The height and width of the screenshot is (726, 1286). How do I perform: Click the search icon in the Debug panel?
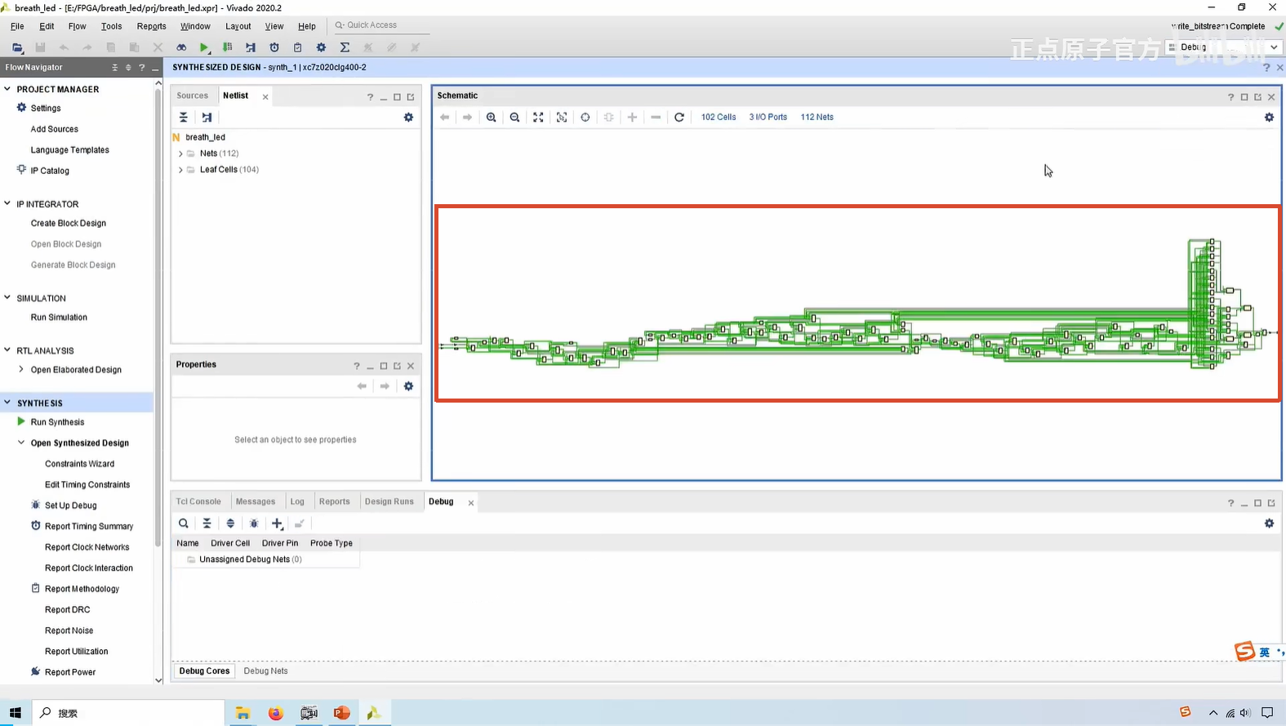184,523
